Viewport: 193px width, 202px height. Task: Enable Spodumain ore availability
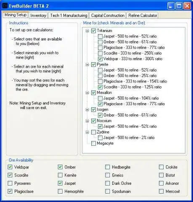108,191
